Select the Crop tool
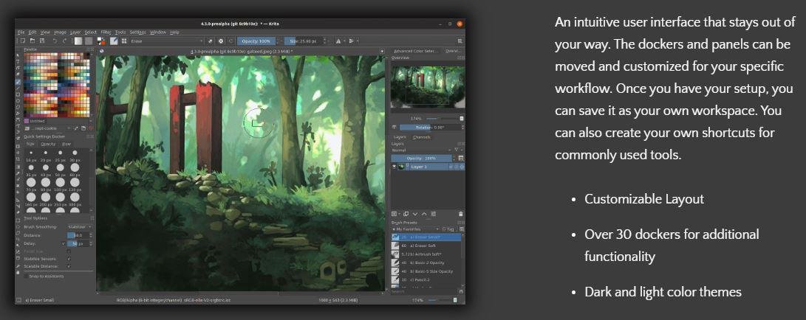This screenshot has height=320, width=806. point(18,159)
